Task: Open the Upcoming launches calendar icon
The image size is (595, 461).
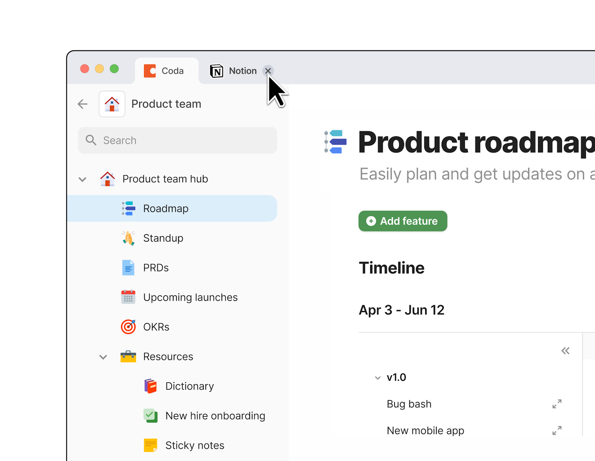Action: tap(129, 297)
